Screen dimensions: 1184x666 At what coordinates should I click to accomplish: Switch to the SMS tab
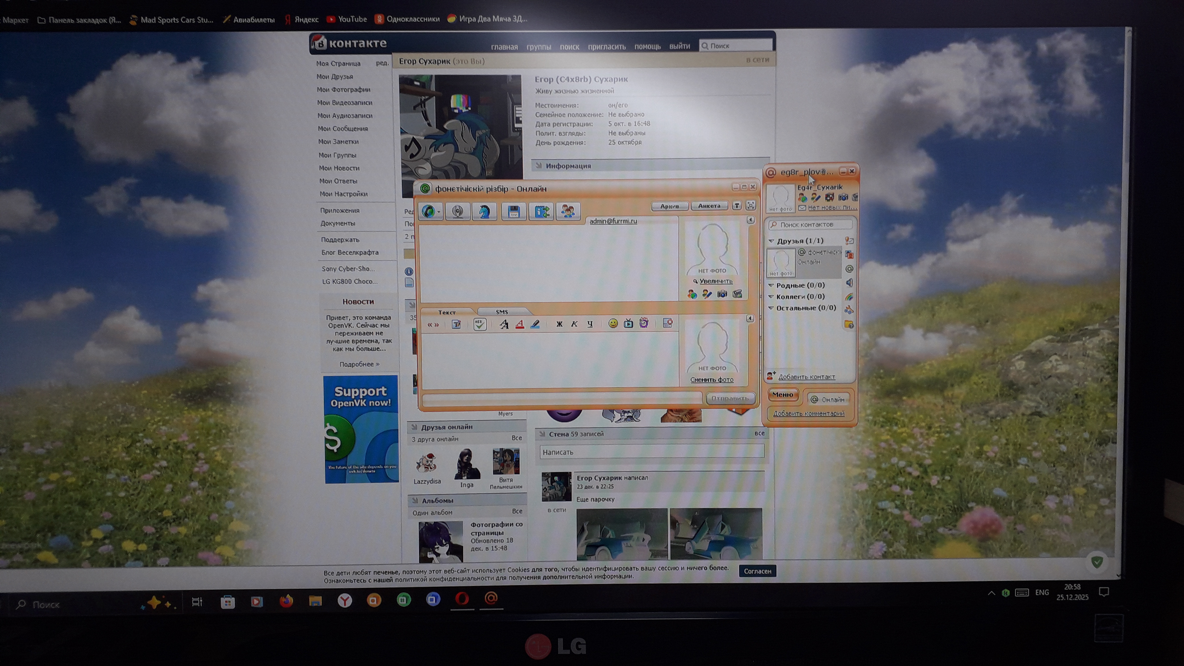tap(501, 312)
